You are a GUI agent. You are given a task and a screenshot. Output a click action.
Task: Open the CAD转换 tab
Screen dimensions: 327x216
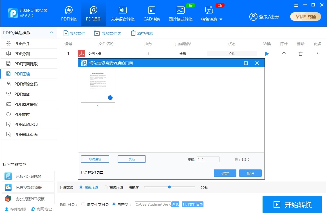click(152, 14)
